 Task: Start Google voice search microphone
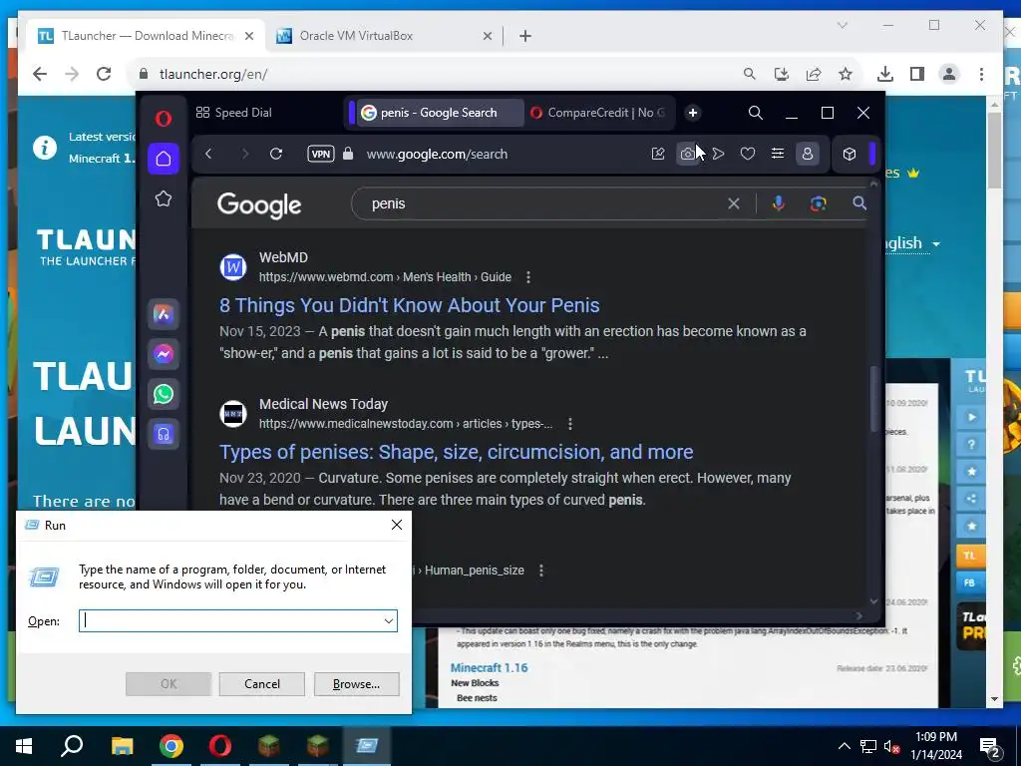(778, 203)
